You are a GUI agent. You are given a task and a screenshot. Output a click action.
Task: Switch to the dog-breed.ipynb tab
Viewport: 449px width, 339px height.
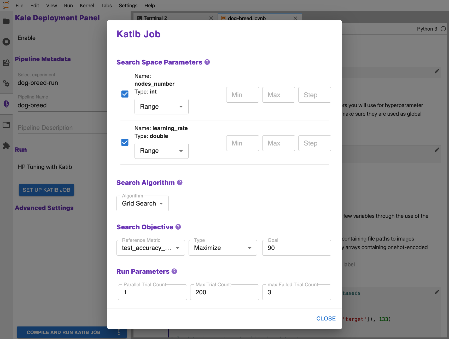pos(260,17)
